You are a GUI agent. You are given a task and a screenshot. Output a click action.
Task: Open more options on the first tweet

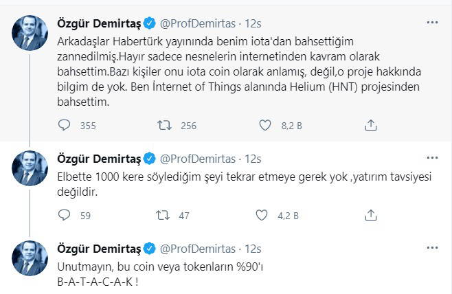(432, 23)
